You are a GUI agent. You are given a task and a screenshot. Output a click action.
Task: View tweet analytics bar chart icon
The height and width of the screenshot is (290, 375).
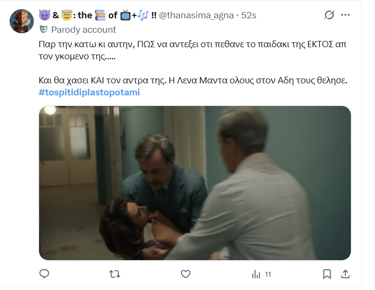coord(256,274)
